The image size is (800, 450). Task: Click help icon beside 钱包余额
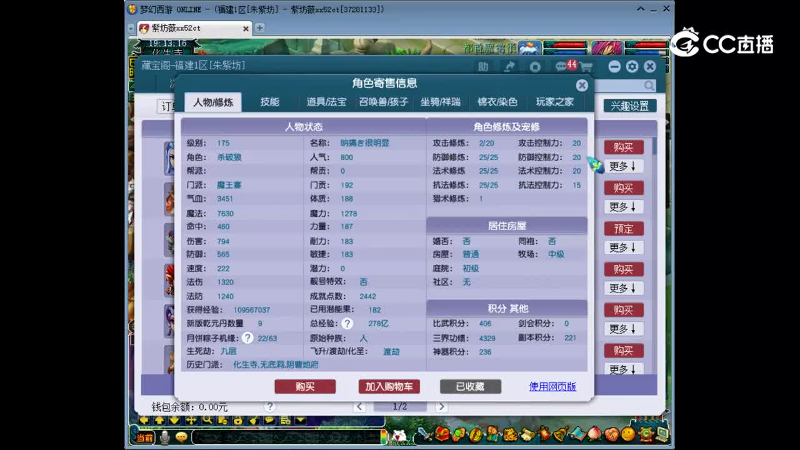pos(270,406)
